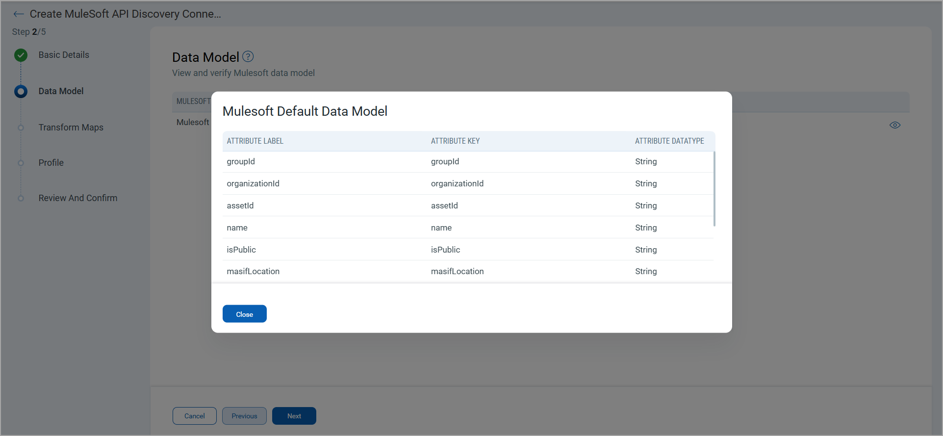The height and width of the screenshot is (436, 943).
Task: Select the isPublic attribute label cell
Action: (x=241, y=250)
